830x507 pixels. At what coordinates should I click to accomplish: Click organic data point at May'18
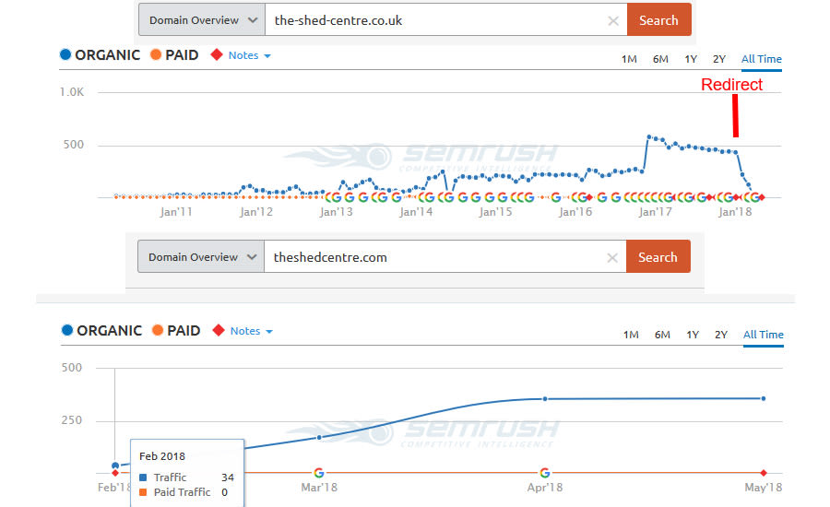tap(764, 398)
